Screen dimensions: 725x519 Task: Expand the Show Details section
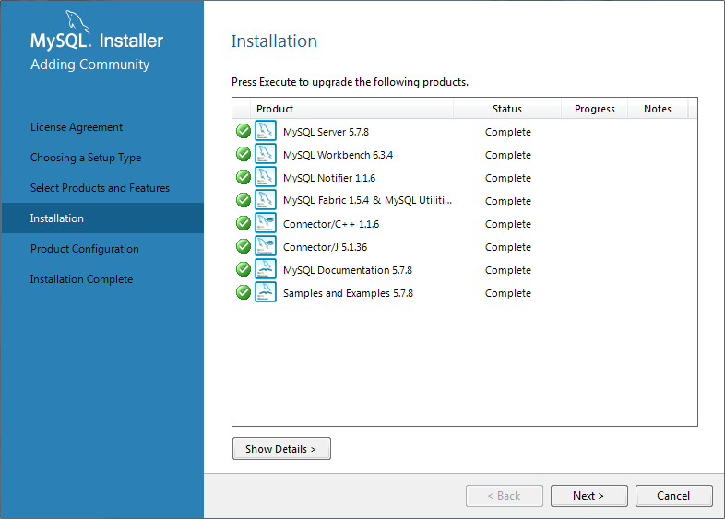click(281, 449)
